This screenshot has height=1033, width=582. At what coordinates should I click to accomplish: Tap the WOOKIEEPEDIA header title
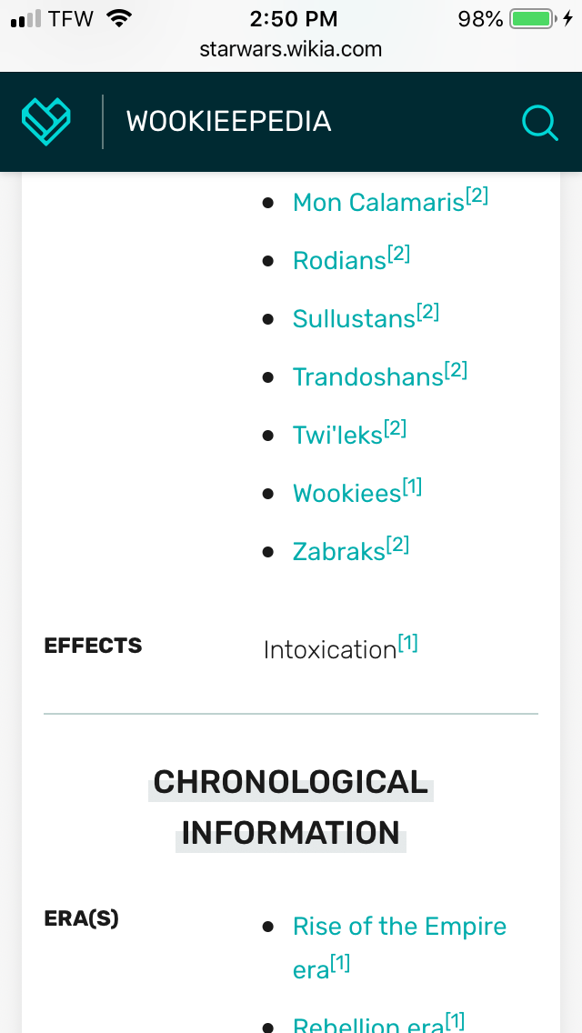click(x=229, y=122)
